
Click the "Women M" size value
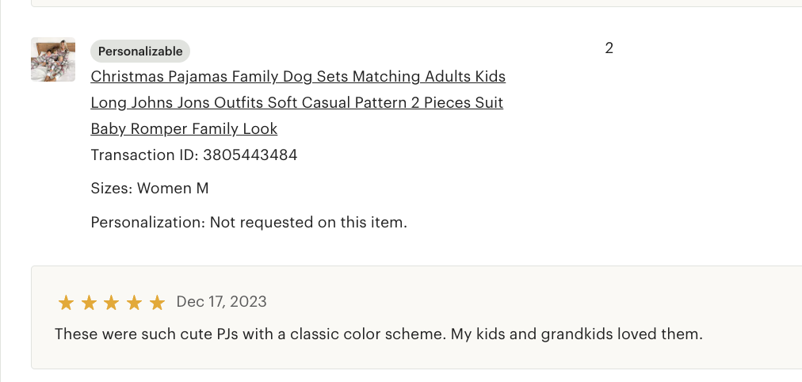pyautogui.click(x=173, y=189)
